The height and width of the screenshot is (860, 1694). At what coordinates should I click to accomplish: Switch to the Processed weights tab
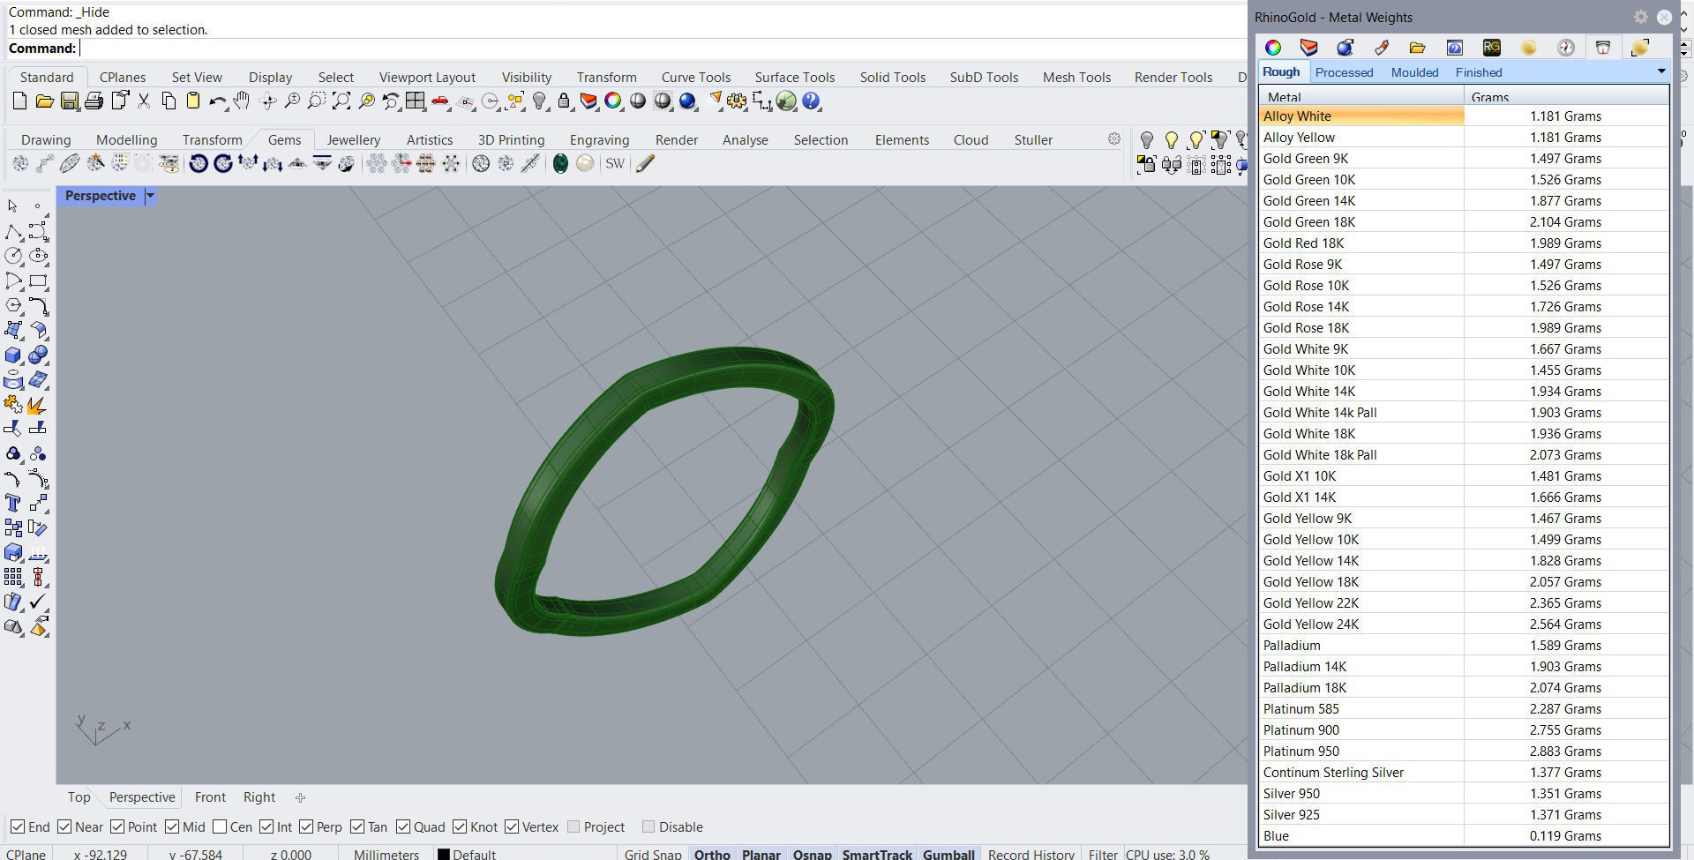(x=1344, y=72)
